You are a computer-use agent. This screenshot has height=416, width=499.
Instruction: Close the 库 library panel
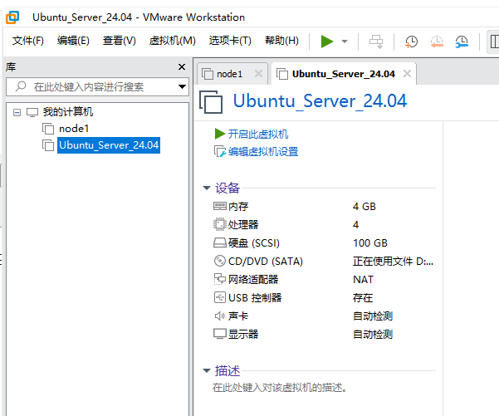click(182, 66)
